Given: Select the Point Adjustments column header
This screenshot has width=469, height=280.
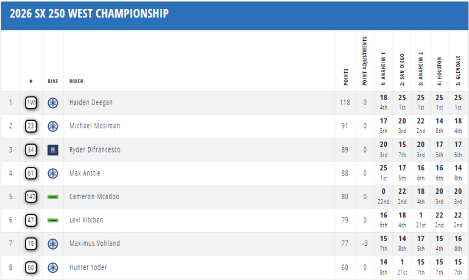Looking at the screenshot, I should click(364, 61).
